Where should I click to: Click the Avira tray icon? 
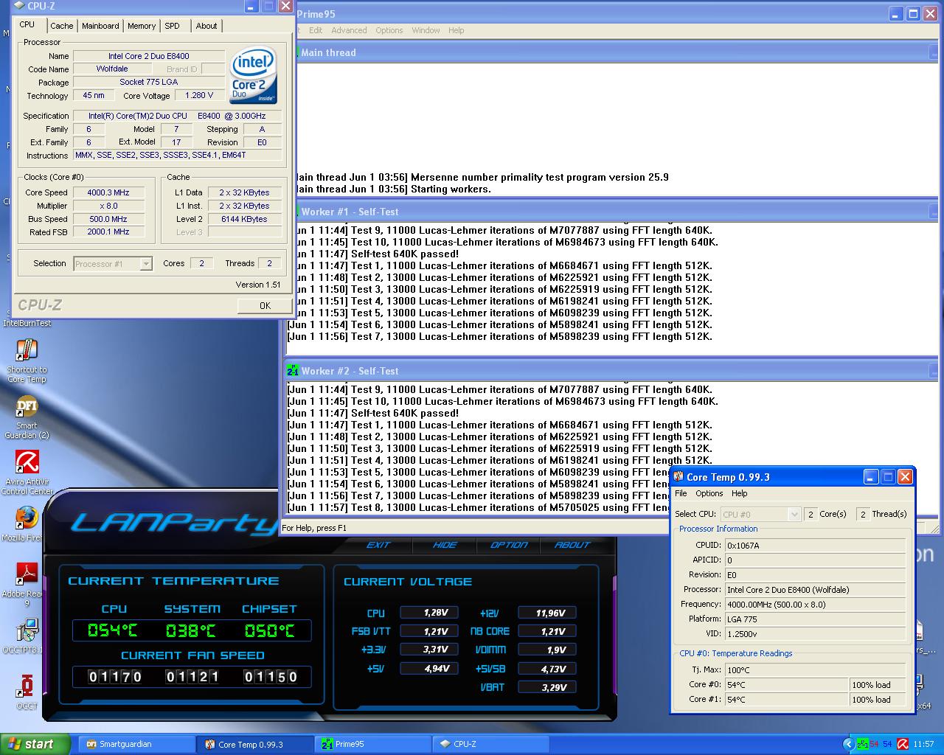pyautogui.click(x=902, y=744)
